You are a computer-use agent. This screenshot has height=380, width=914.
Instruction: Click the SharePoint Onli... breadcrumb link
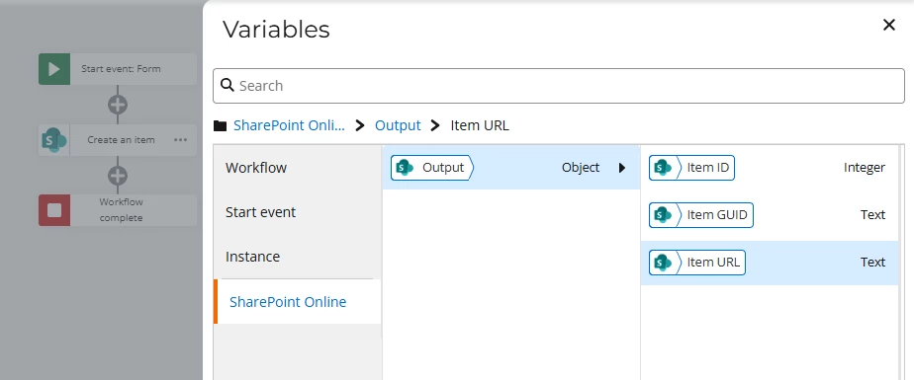tap(289, 125)
